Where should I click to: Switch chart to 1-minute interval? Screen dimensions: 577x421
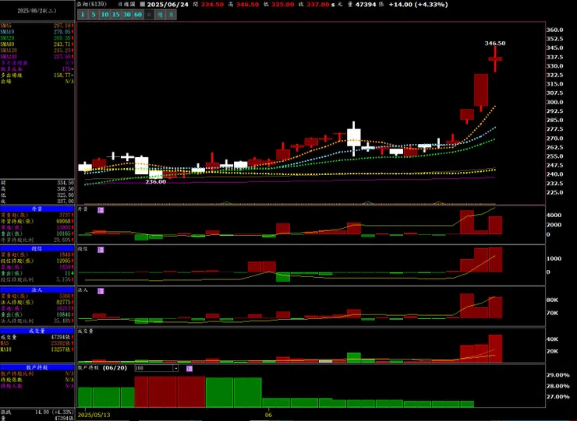pos(83,15)
